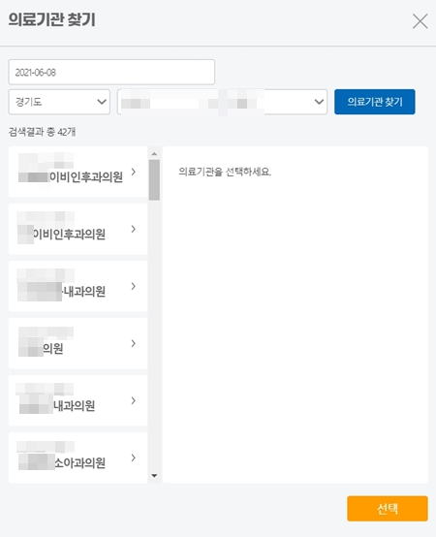436x537 pixels.
Task: Select the first 이비인후과의원 clinic entry
Action: click(x=78, y=172)
